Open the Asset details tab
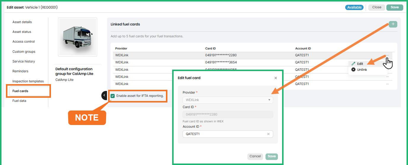This screenshot has width=408, height=165. pos(22,22)
